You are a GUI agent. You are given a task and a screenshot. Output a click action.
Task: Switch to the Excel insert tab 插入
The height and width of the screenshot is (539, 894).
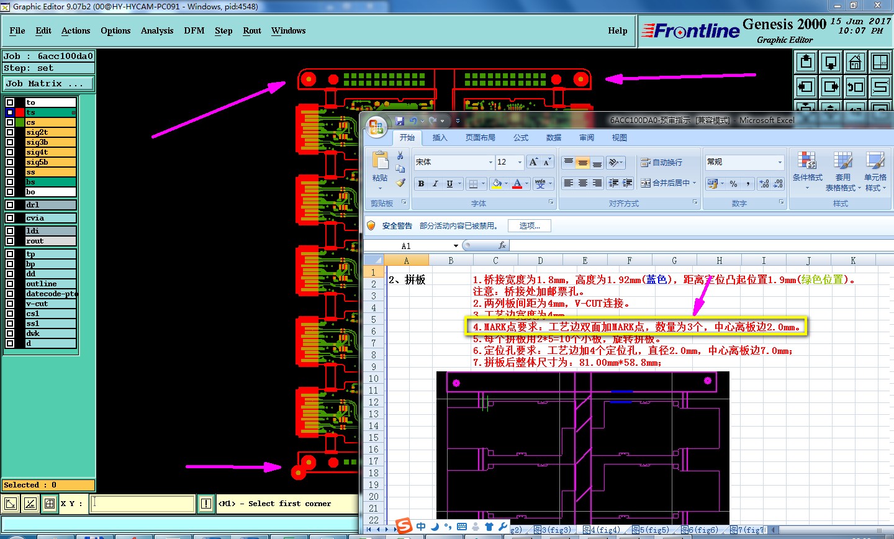tap(440, 138)
